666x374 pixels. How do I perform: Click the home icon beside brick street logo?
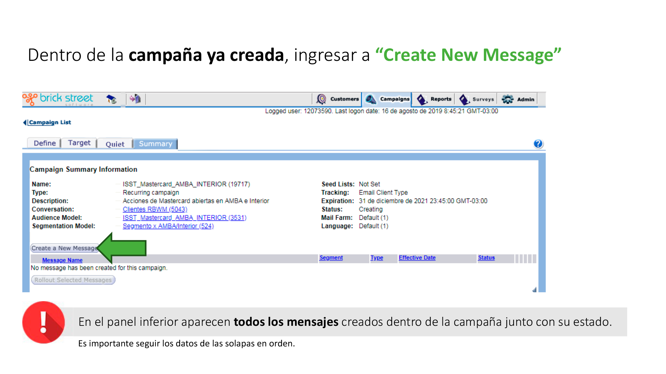coord(112,99)
